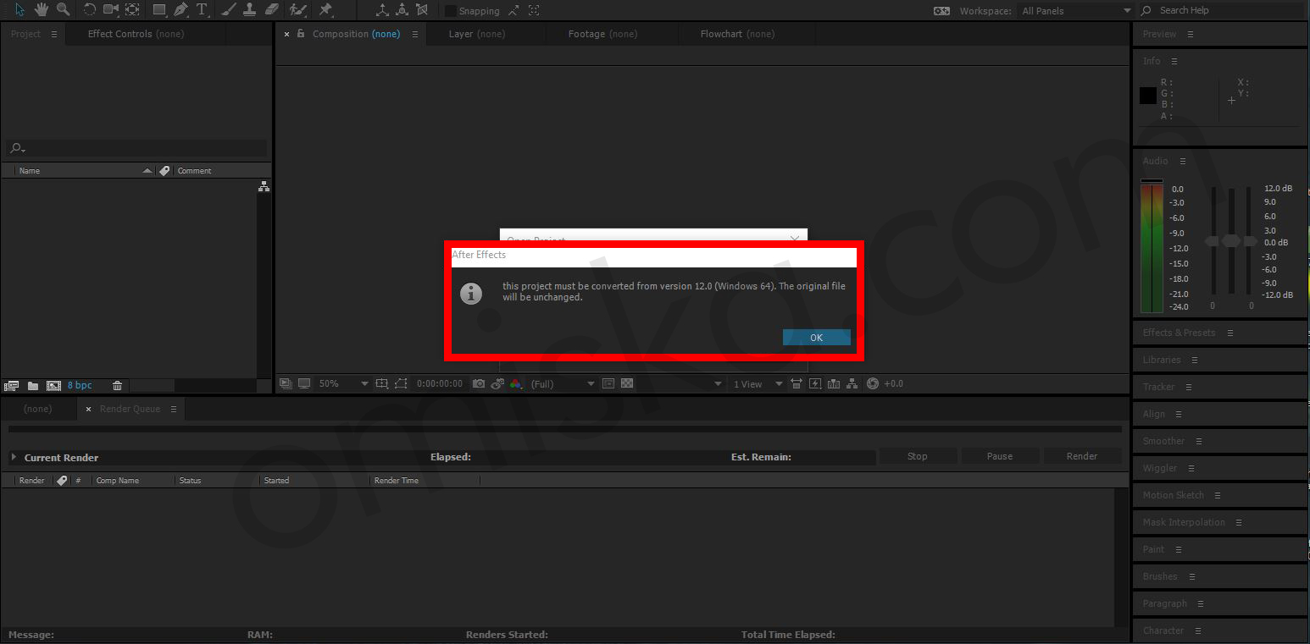Open the Workspace All Panels dropdown
The width and height of the screenshot is (1310, 644).
click(x=1076, y=11)
